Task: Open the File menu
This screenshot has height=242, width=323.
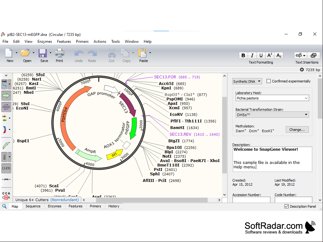Action: click(5, 42)
